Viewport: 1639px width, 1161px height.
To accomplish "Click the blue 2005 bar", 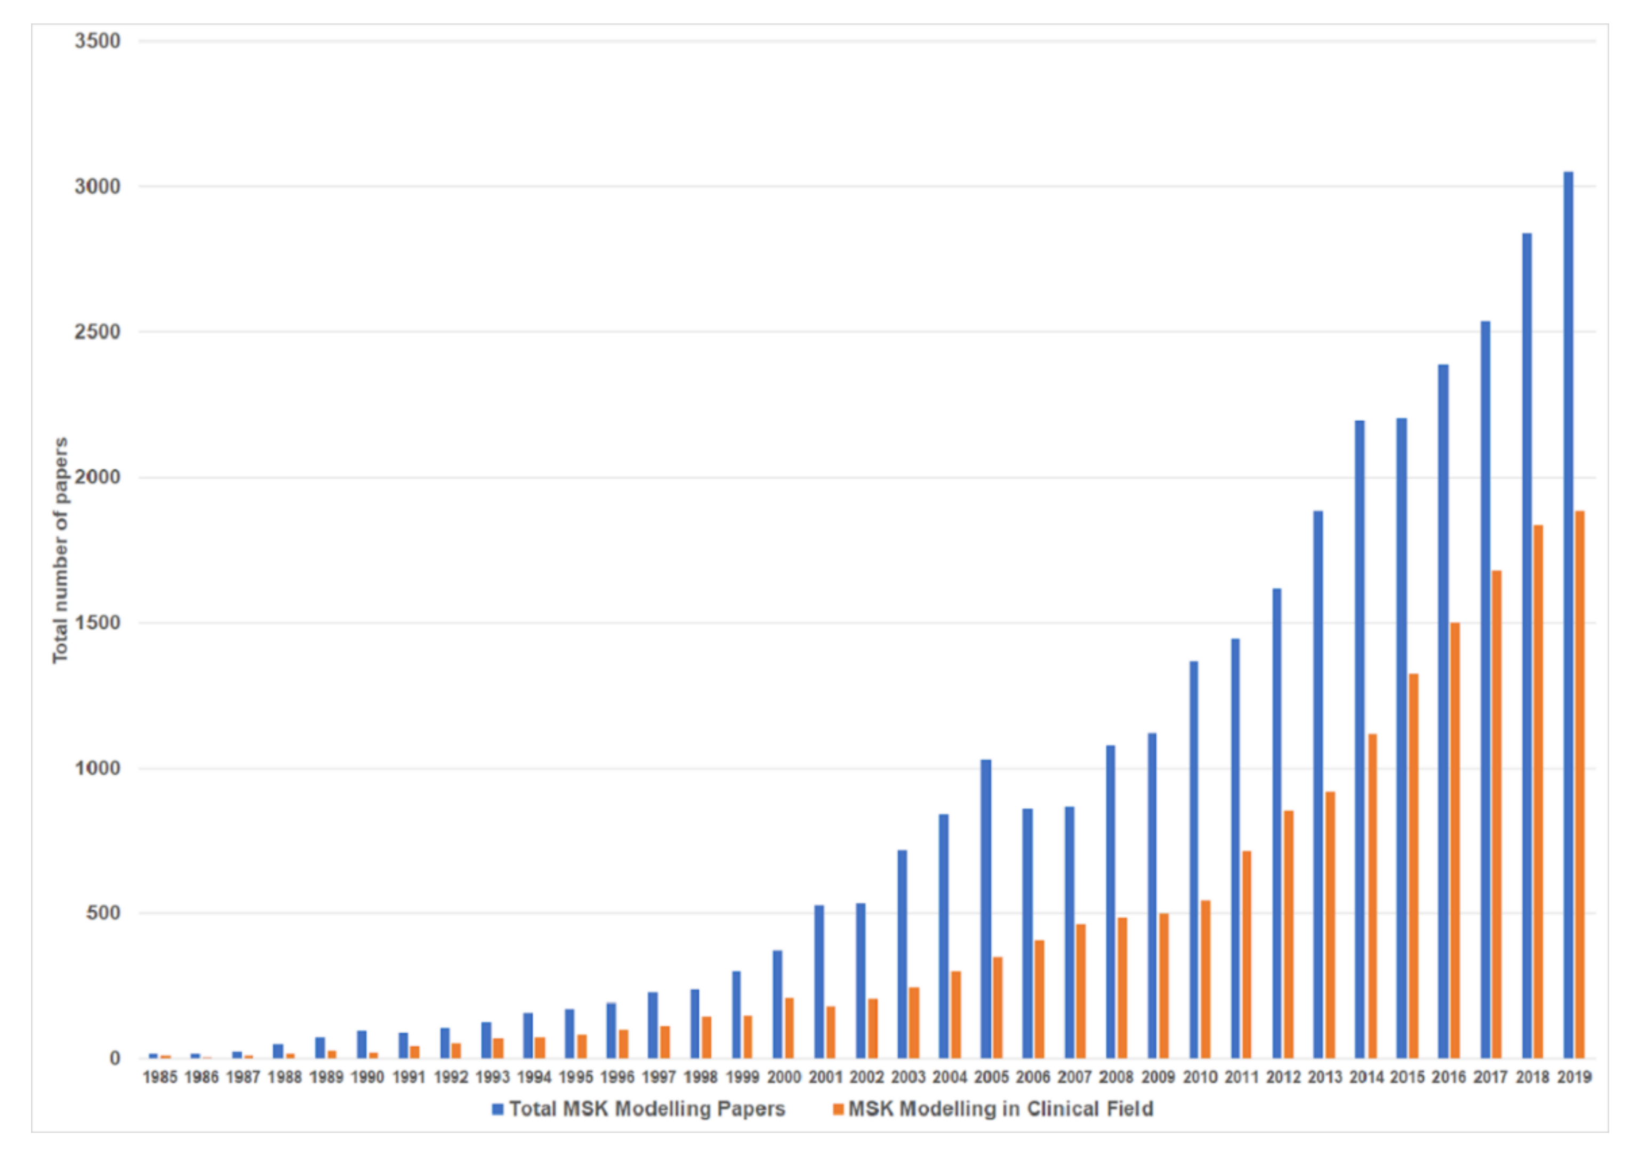I will tap(985, 909).
